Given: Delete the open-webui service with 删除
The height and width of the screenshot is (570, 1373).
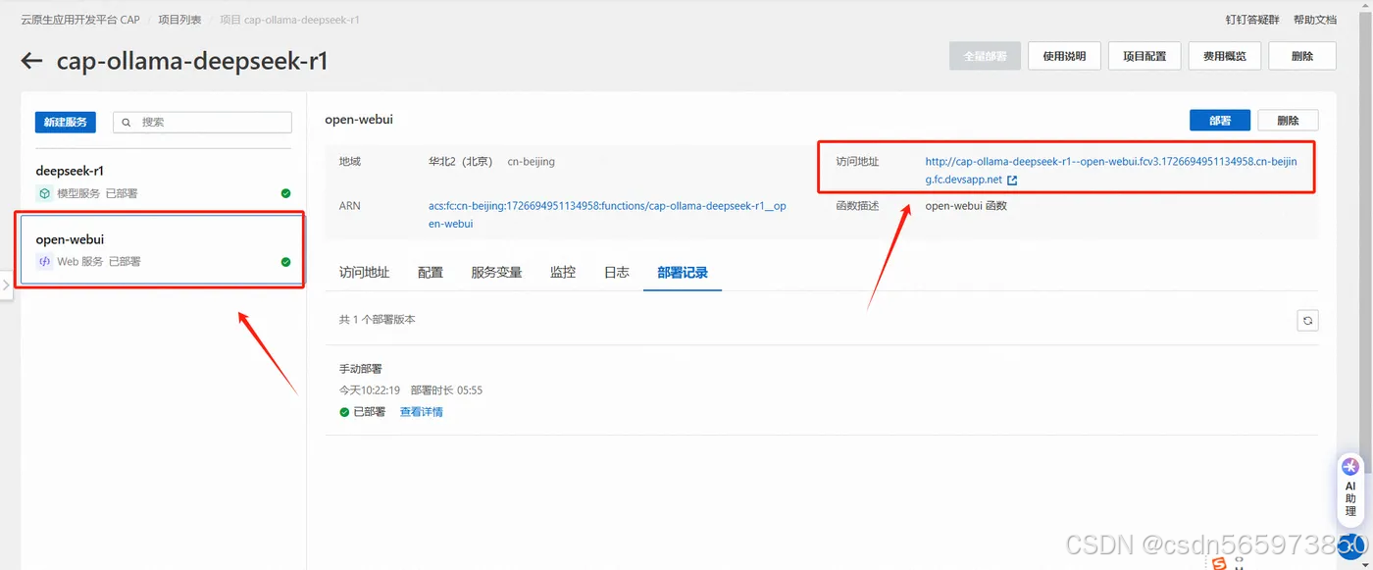Looking at the screenshot, I should pos(1288,121).
